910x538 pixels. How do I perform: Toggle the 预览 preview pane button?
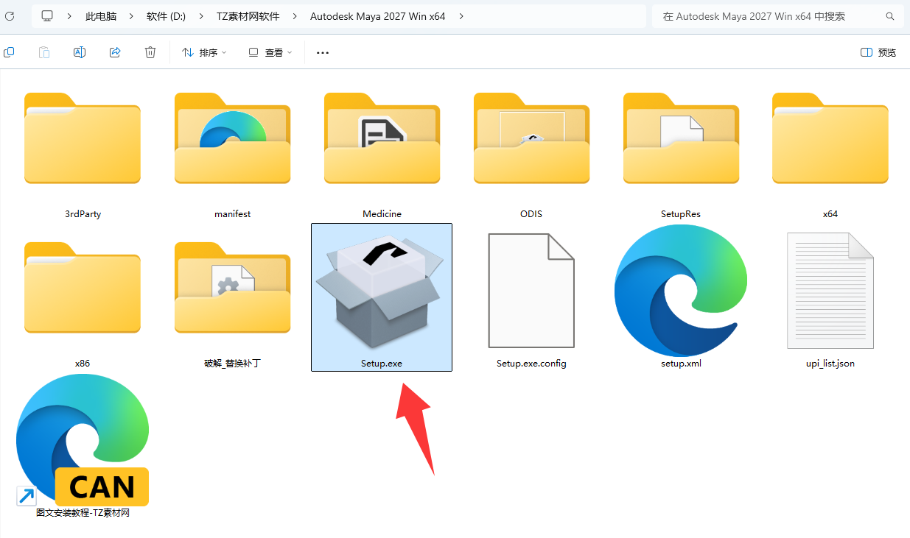878,52
